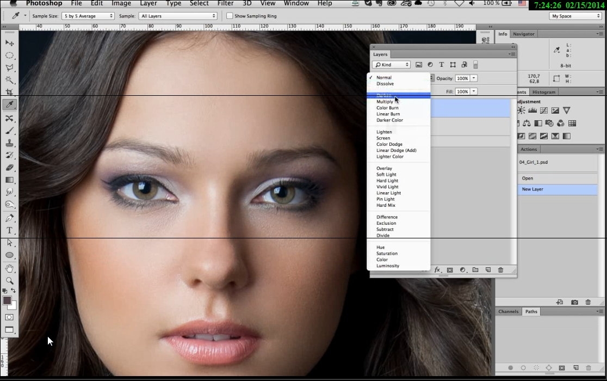Add a Curves adjustment
607x381 pixels.
click(544, 110)
